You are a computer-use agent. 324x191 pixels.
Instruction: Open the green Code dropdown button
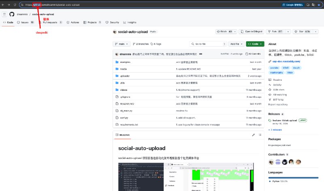point(255,44)
